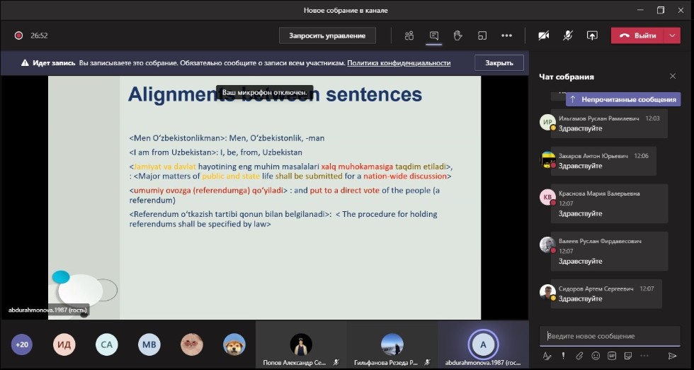Send the chat message

coord(672,356)
